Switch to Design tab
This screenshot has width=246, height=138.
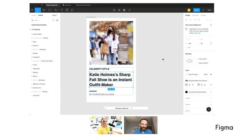point(188,15)
